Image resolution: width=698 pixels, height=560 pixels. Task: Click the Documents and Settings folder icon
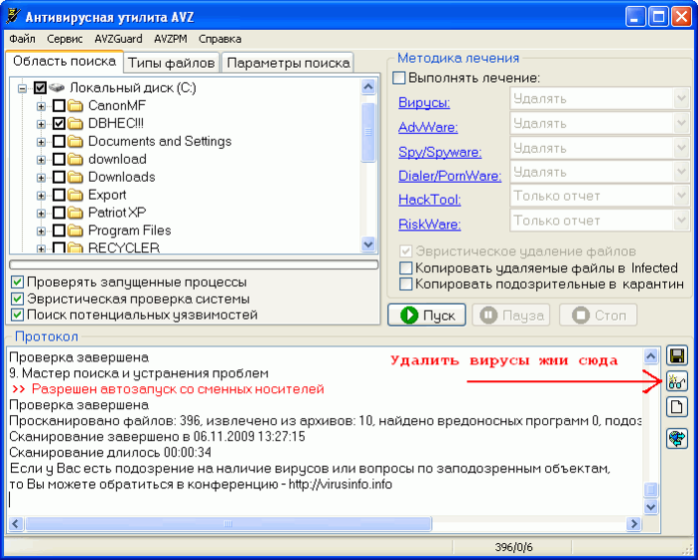click(x=76, y=141)
